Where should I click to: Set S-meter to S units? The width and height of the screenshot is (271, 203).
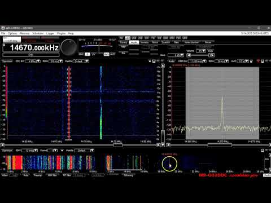[88, 54]
